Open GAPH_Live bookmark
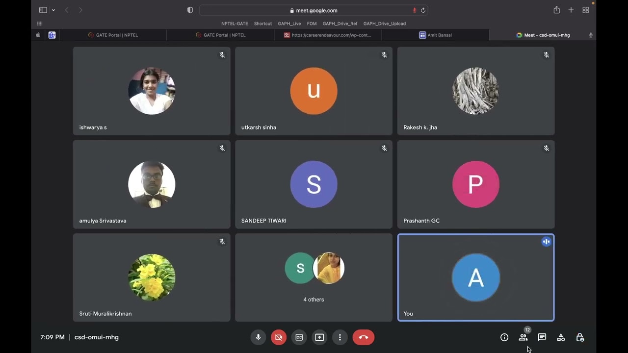Screen dimensions: 628x353 coord(289,24)
